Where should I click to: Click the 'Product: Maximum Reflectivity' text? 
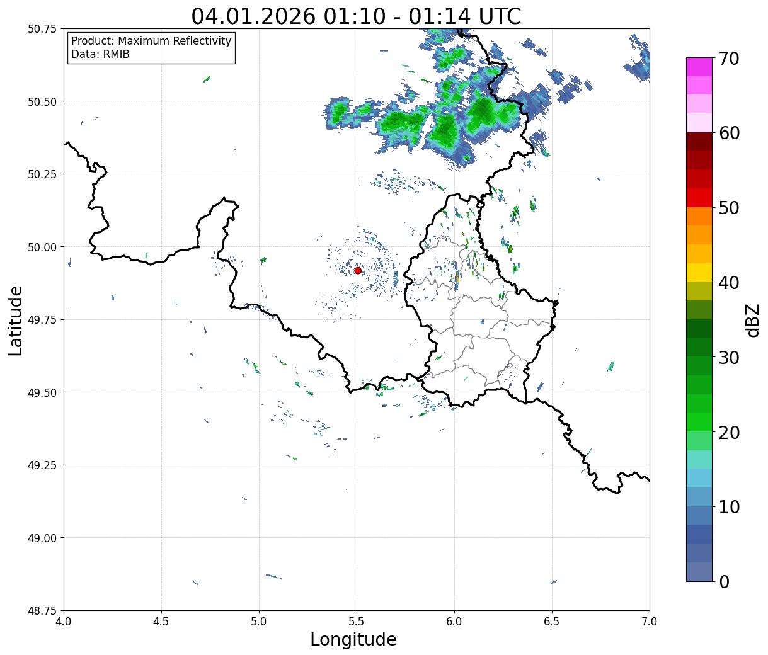click(x=151, y=41)
